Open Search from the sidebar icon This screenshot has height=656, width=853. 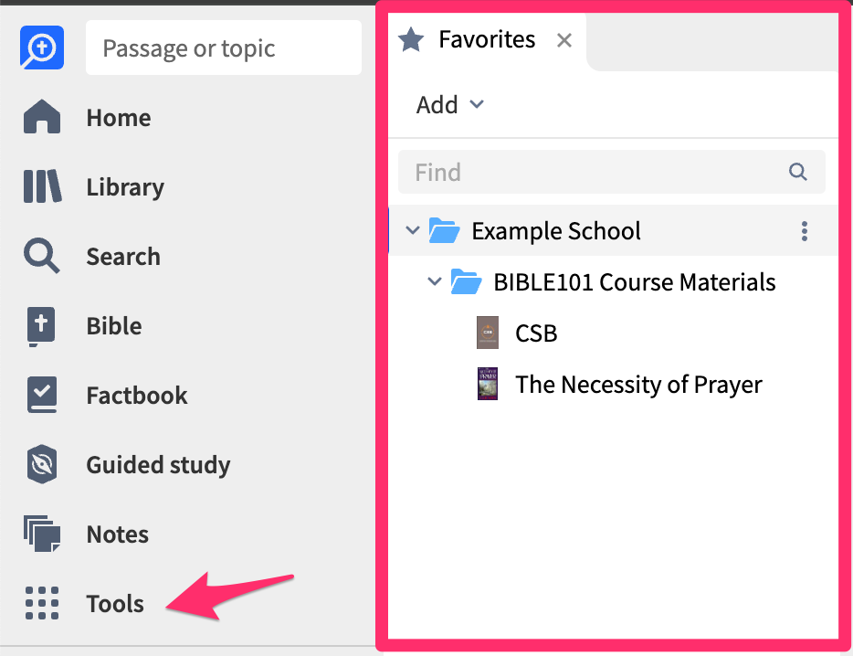coord(41,256)
